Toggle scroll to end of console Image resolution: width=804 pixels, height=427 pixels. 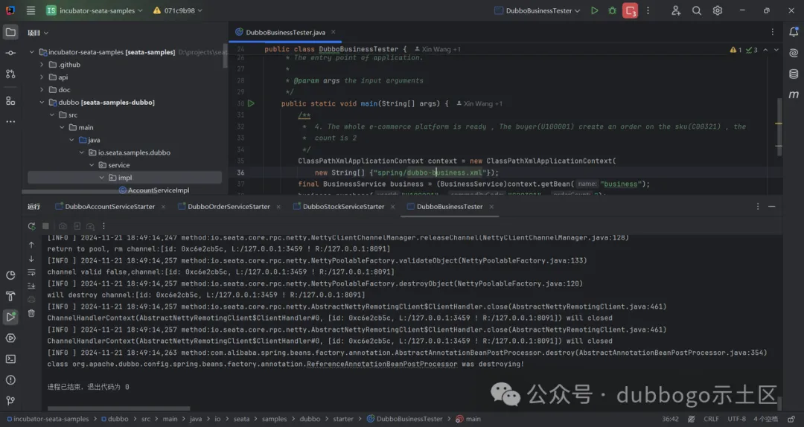[x=31, y=286]
